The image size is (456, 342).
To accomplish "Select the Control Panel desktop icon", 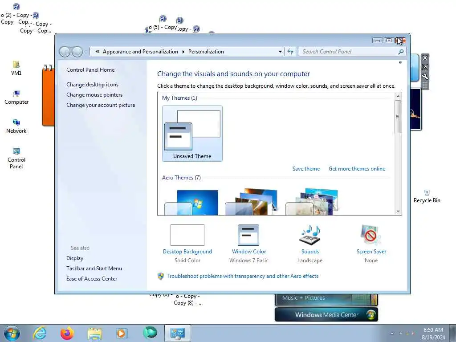I will tap(16, 159).
